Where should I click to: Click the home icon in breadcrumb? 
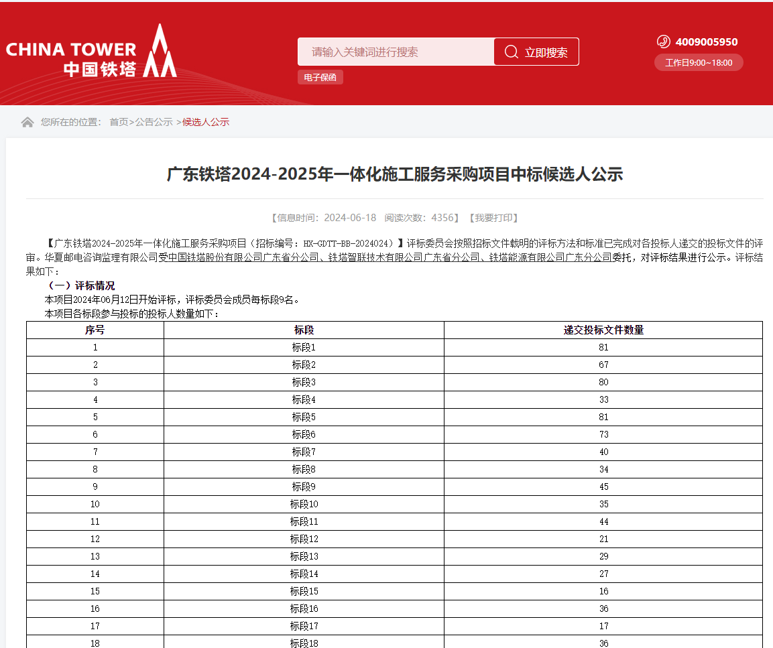pyautogui.click(x=27, y=122)
